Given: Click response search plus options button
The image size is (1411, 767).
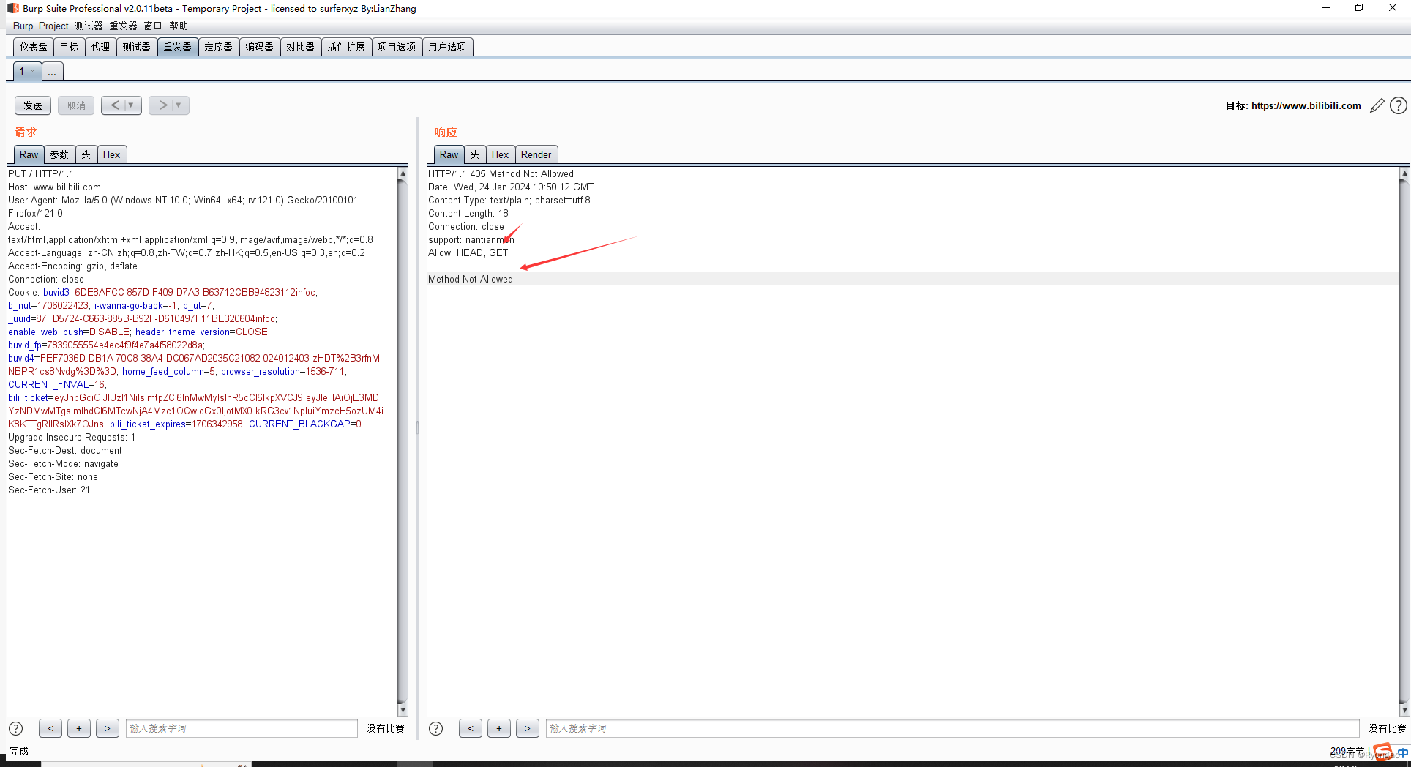Looking at the screenshot, I should click(x=499, y=728).
